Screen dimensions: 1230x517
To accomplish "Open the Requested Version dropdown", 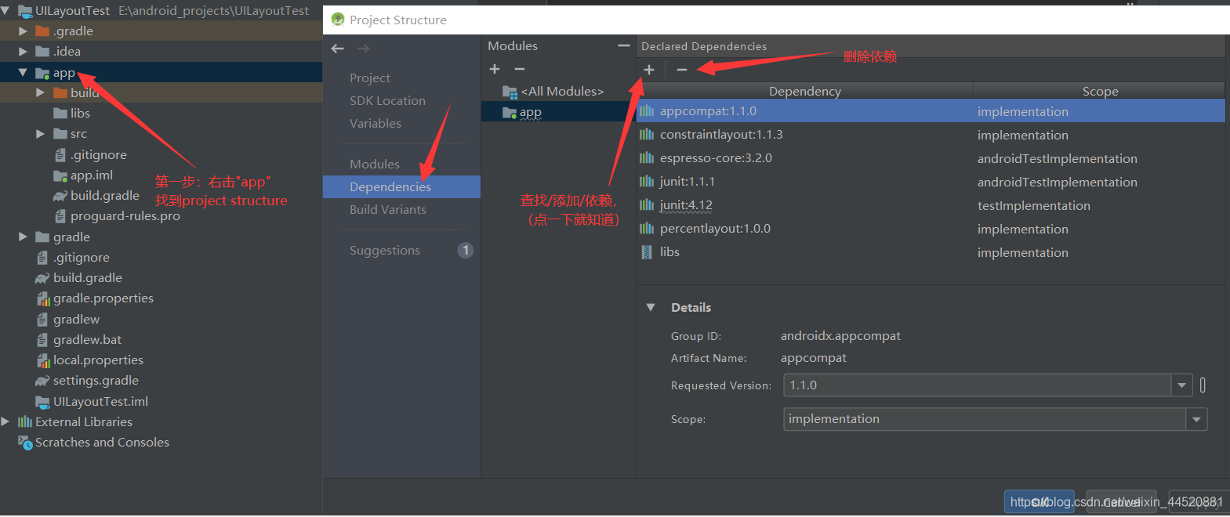I will 1182,385.
